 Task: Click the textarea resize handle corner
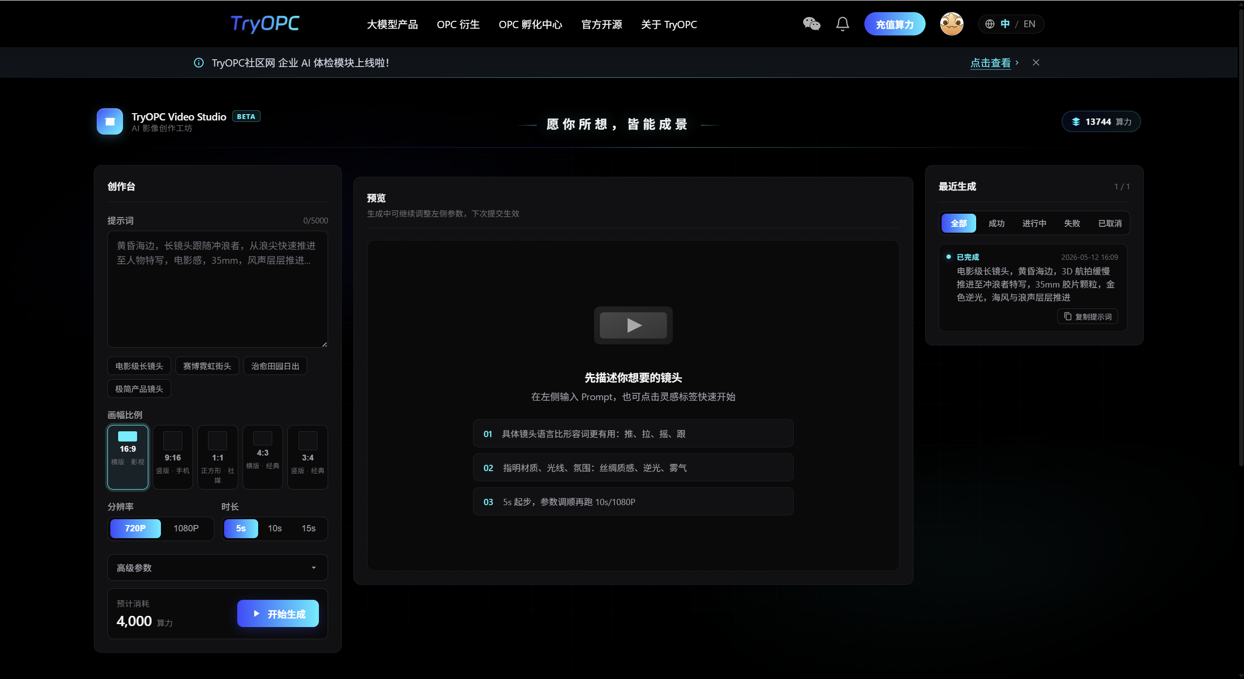click(x=324, y=344)
